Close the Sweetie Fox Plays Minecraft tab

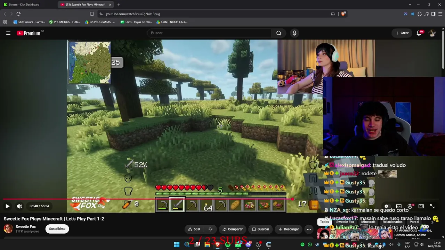pyautogui.click(x=110, y=5)
